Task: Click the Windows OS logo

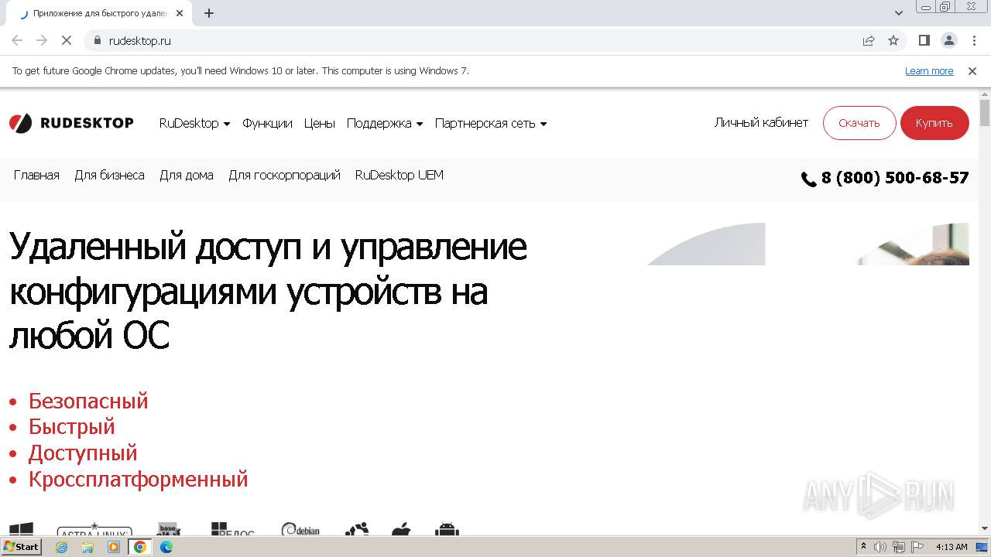Action: point(21,528)
